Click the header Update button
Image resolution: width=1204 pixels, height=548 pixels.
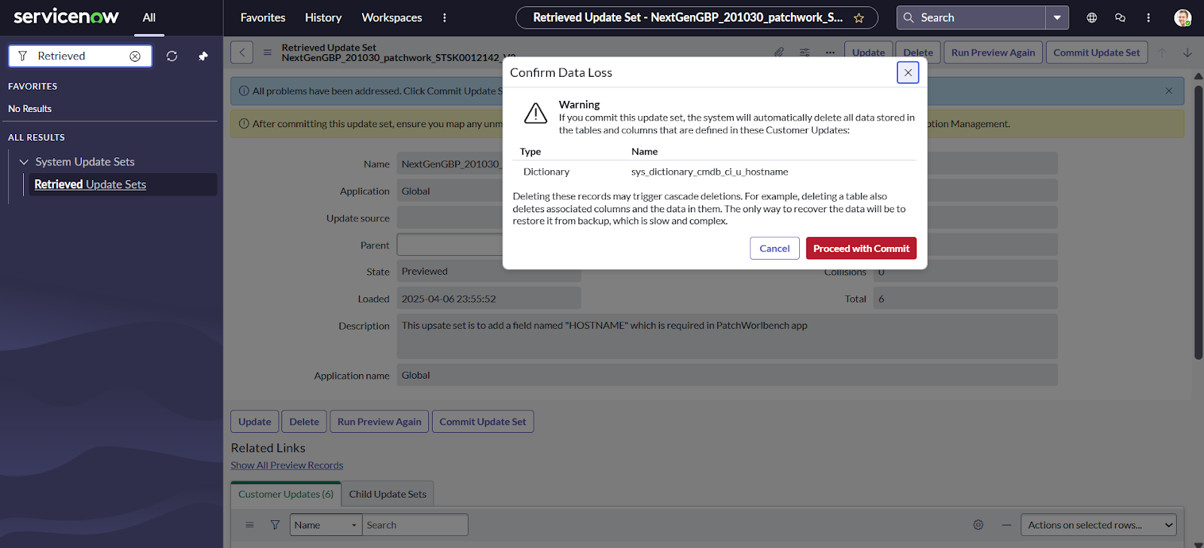click(x=868, y=53)
